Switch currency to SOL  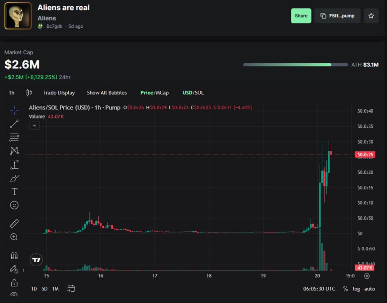199,93
